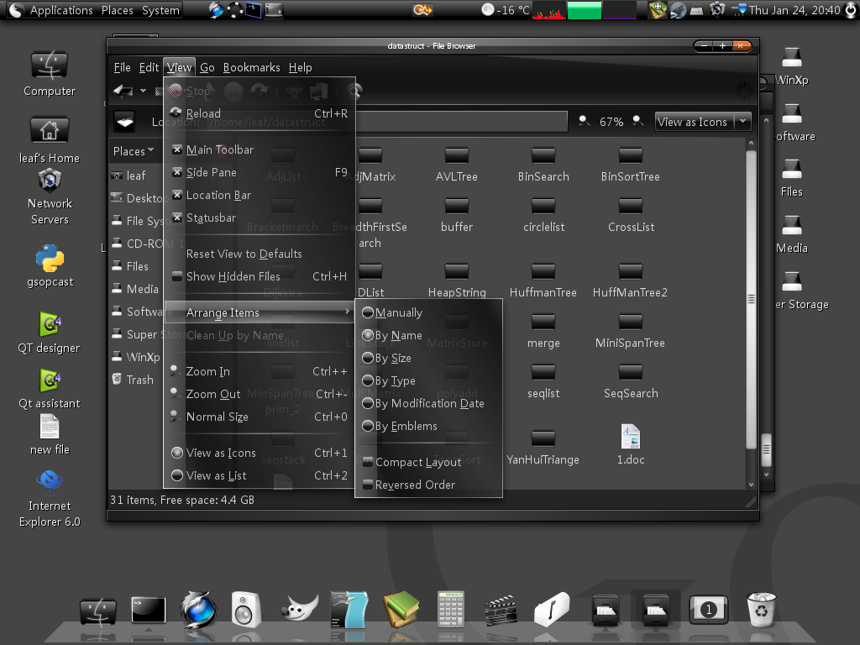Open the Computer desktop icon
Viewport: 860px width, 645px height.
(50, 66)
